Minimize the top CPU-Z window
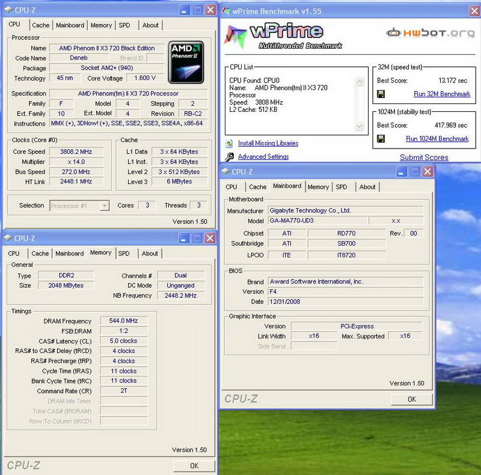The width and height of the screenshot is (481, 475). pos(184,10)
